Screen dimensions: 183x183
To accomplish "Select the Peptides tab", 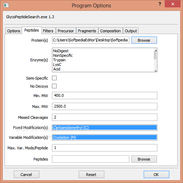I will [32, 30].
